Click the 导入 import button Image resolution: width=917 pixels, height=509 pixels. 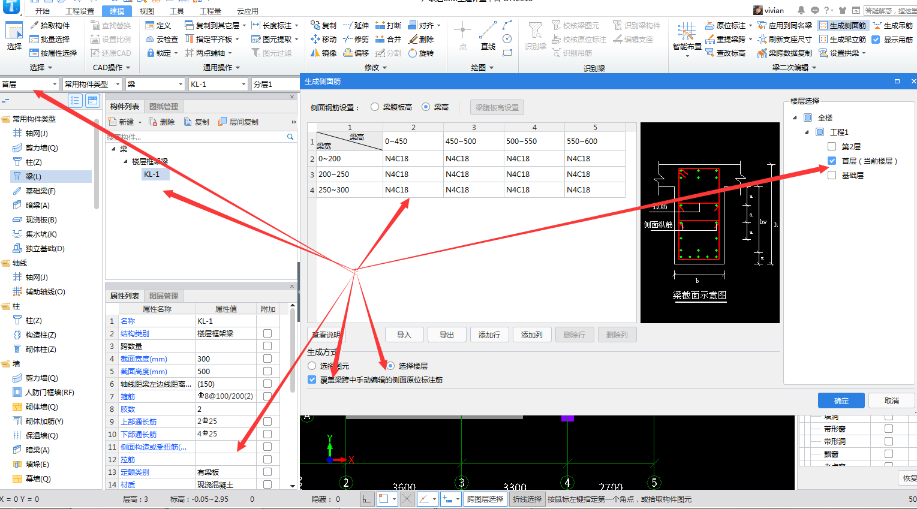point(404,335)
